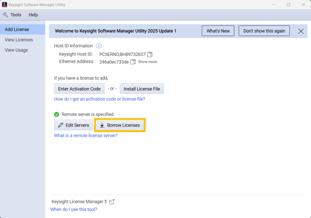Click the Borrow Licenses button
Image resolution: width=311 pixels, height=218 pixels.
(x=120, y=125)
